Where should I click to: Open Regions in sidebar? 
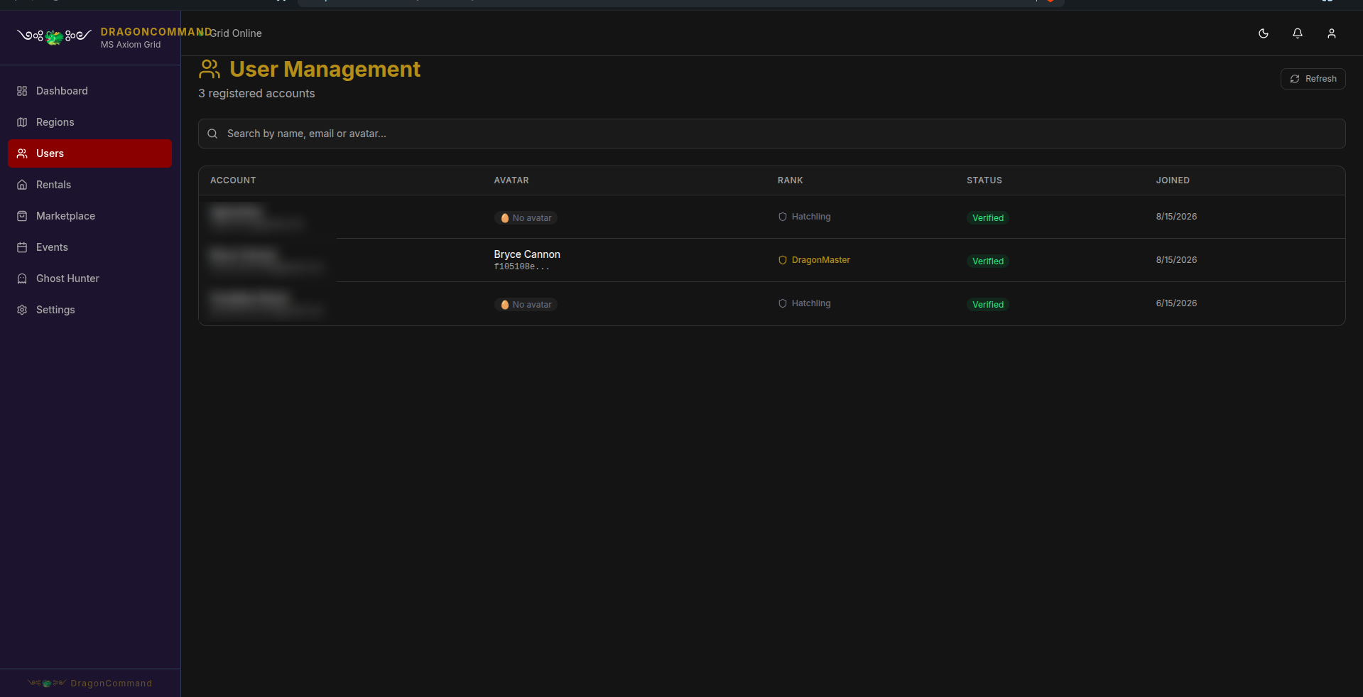tap(89, 122)
